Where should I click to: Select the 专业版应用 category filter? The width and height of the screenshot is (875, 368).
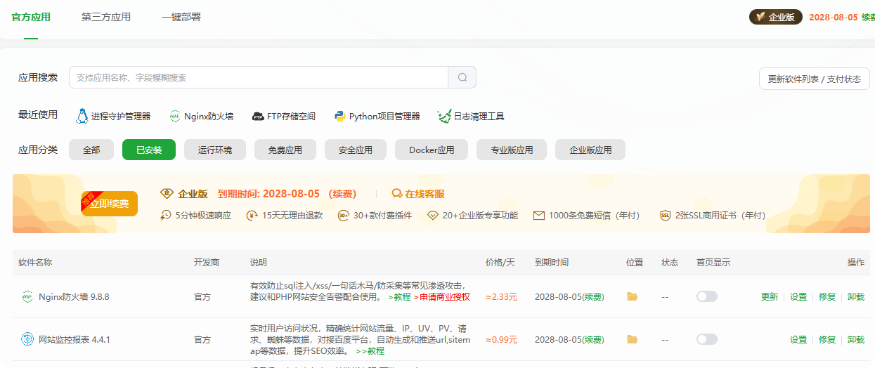(512, 150)
